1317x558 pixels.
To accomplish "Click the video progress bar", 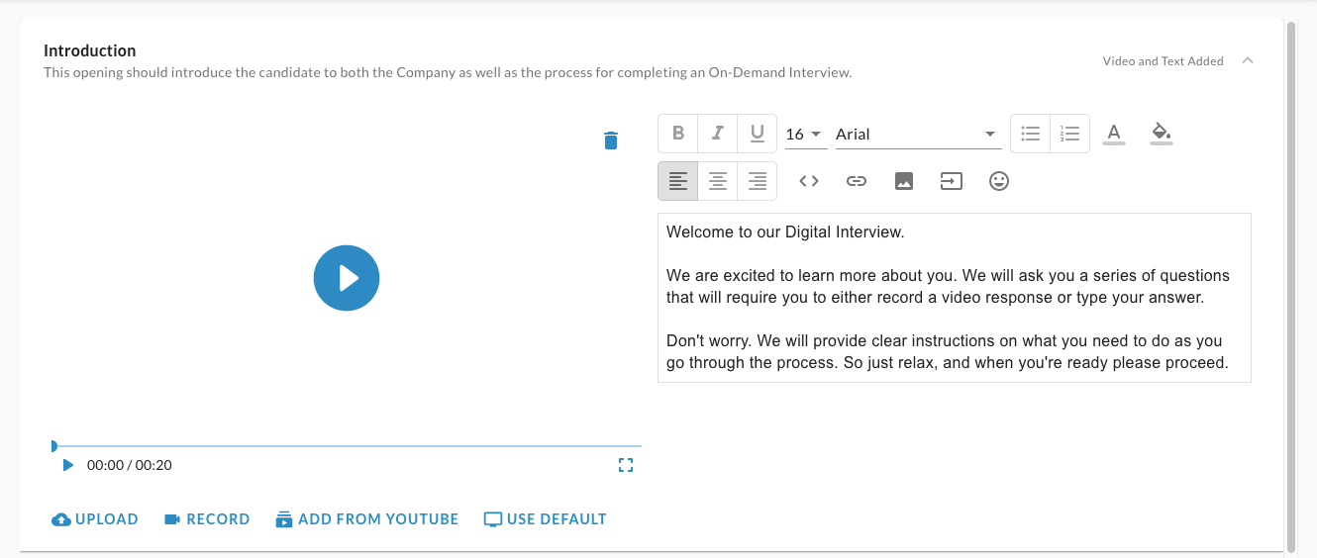I will click(347, 446).
